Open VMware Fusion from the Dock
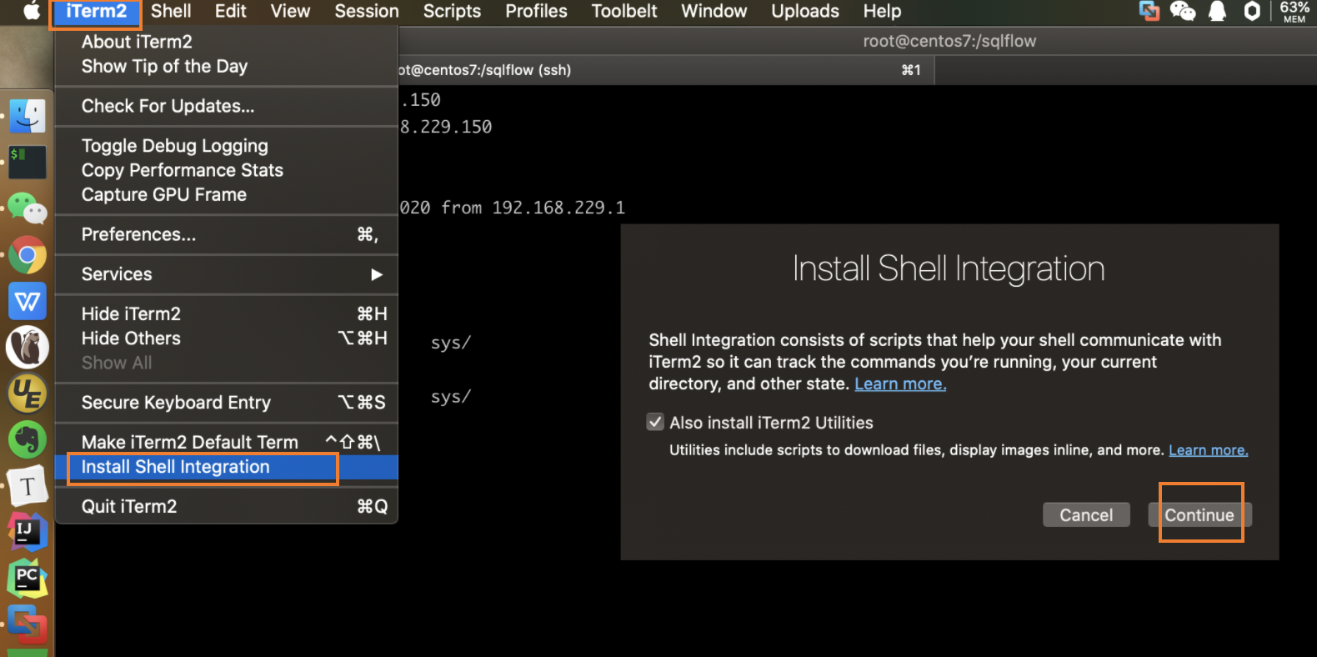 tap(28, 624)
